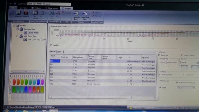This screenshot has height=112, width=199.
Task: Select well A8 magenta in plate map
Action: pyautogui.click(x=42, y=82)
